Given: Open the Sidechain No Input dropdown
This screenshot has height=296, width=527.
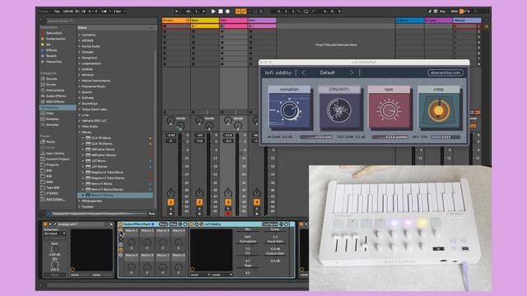Looking at the screenshot, I should click(x=55, y=234).
